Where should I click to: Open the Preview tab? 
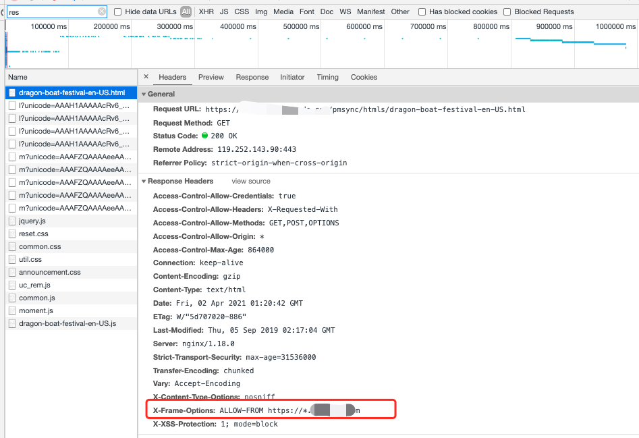coord(211,77)
